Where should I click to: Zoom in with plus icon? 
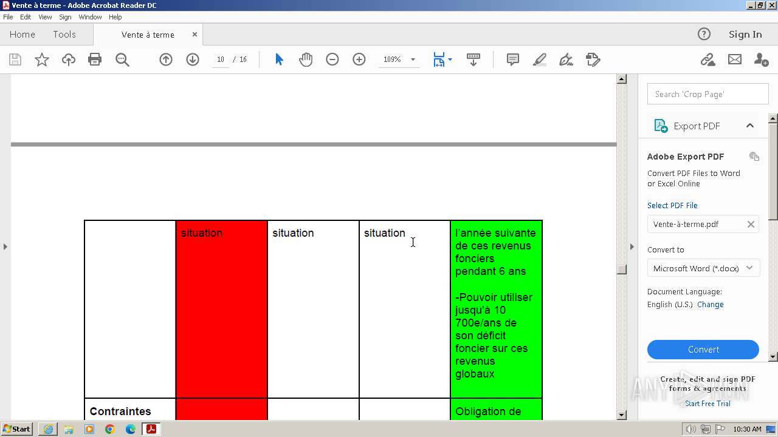[x=359, y=59]
